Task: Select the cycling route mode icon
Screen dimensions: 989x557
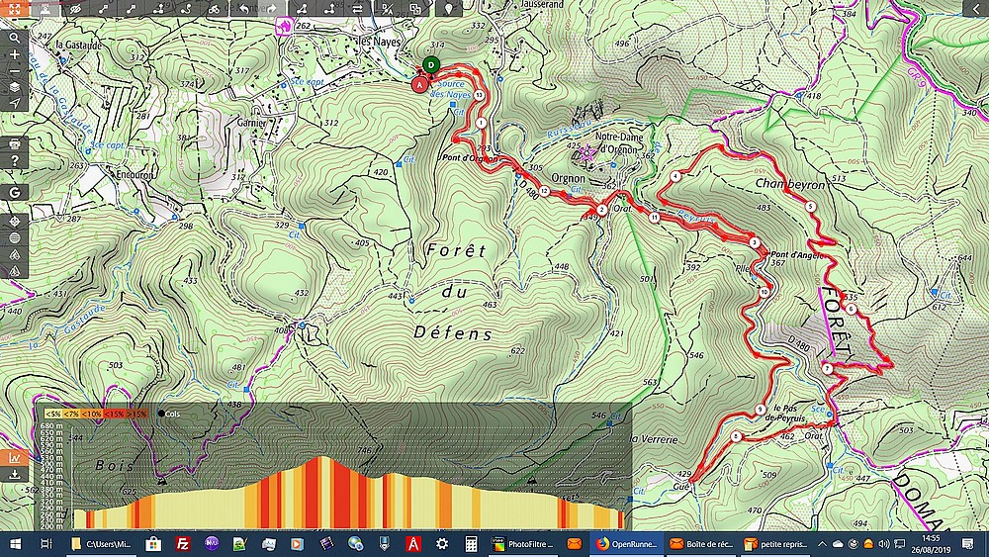Action: coord(214,8)
